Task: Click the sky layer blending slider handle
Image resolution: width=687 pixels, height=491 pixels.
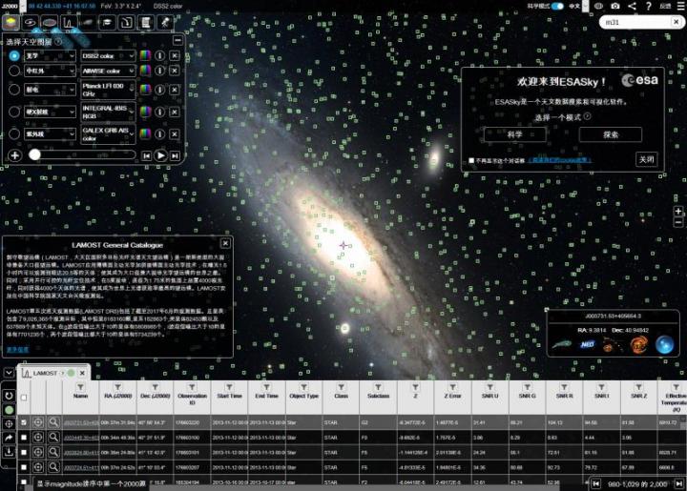Action: [x=34, y=154]
